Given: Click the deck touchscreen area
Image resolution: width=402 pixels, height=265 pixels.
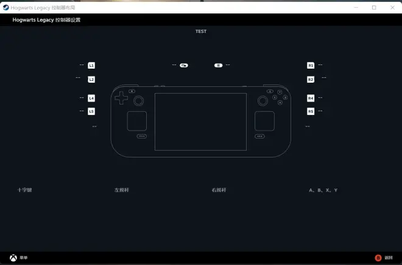Looking at the screenshot, I should click(201, 122).
